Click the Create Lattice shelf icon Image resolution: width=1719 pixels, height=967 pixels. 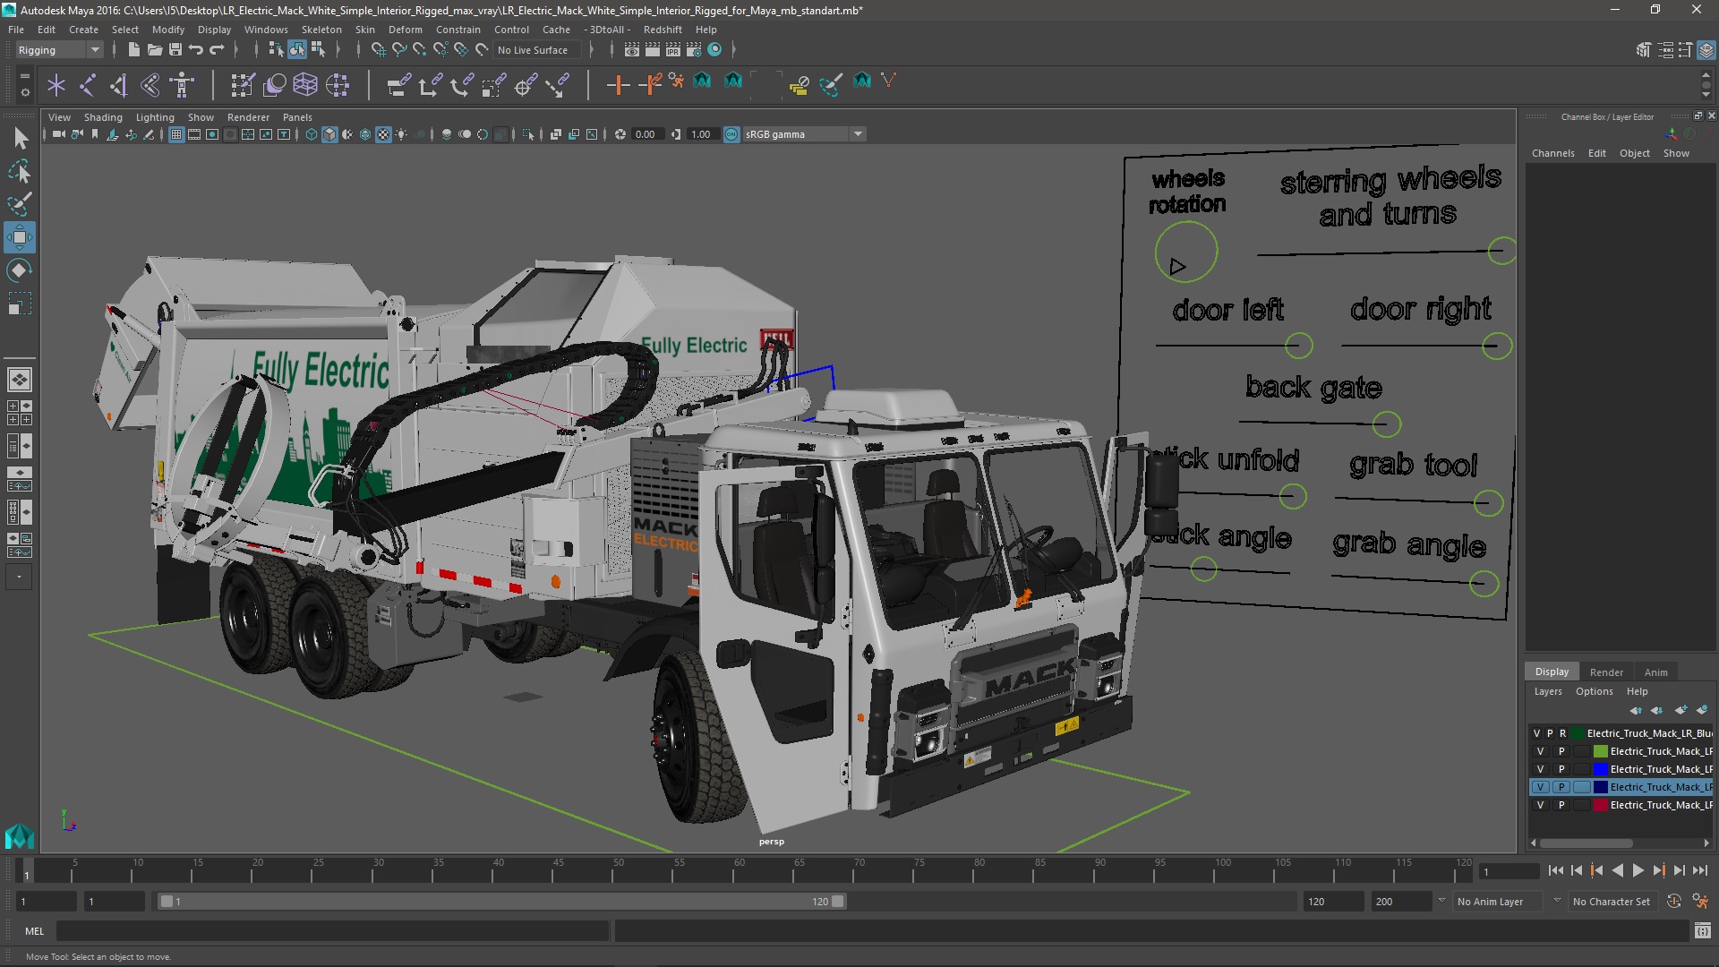coord(305,85)
